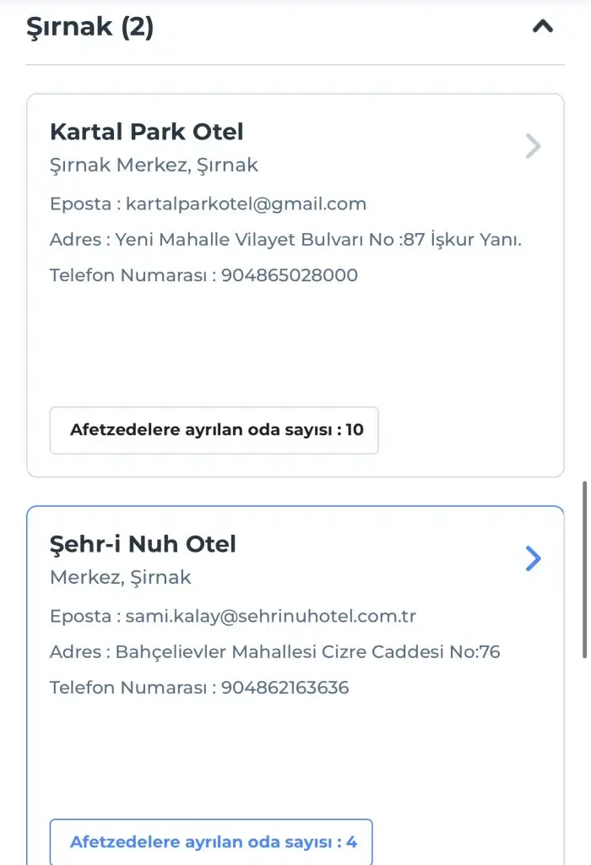Viewport: 591px width, 865px height.
Task: Collapse the Şırnak section chevron
Action: click(x=542, y=26)
